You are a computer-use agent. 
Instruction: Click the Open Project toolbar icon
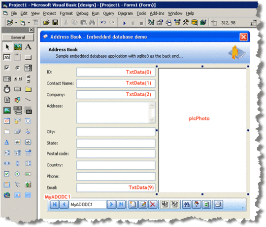[46, 22]
